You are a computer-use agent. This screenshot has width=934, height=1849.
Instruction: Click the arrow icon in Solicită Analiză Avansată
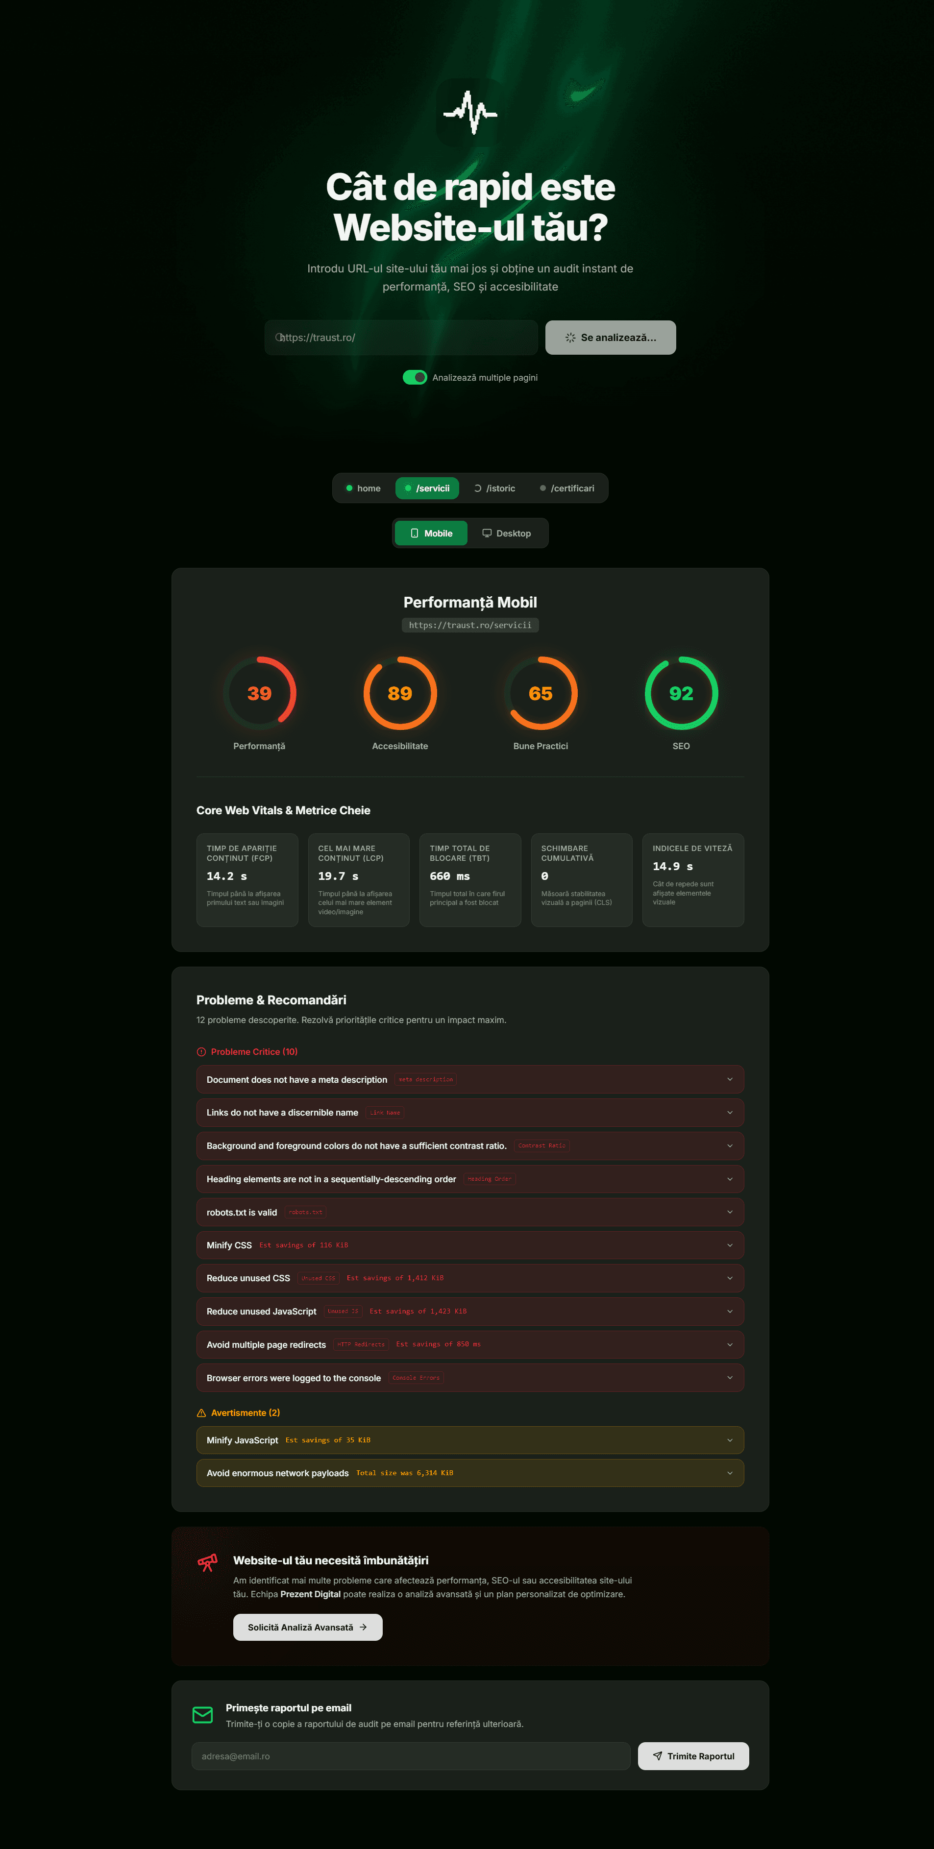(363, 1627)
